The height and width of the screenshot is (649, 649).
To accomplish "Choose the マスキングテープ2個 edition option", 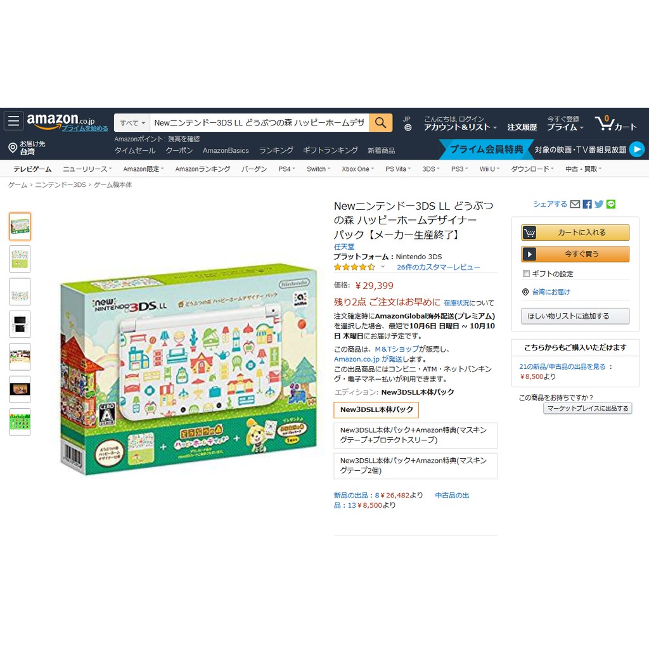I will [x=416, y=466].
